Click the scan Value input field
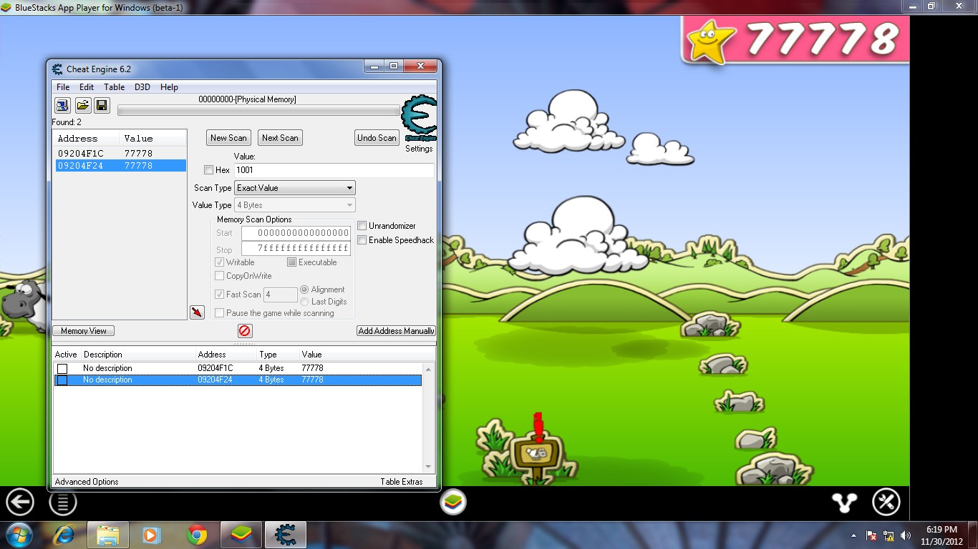 [x=334, y=170]
